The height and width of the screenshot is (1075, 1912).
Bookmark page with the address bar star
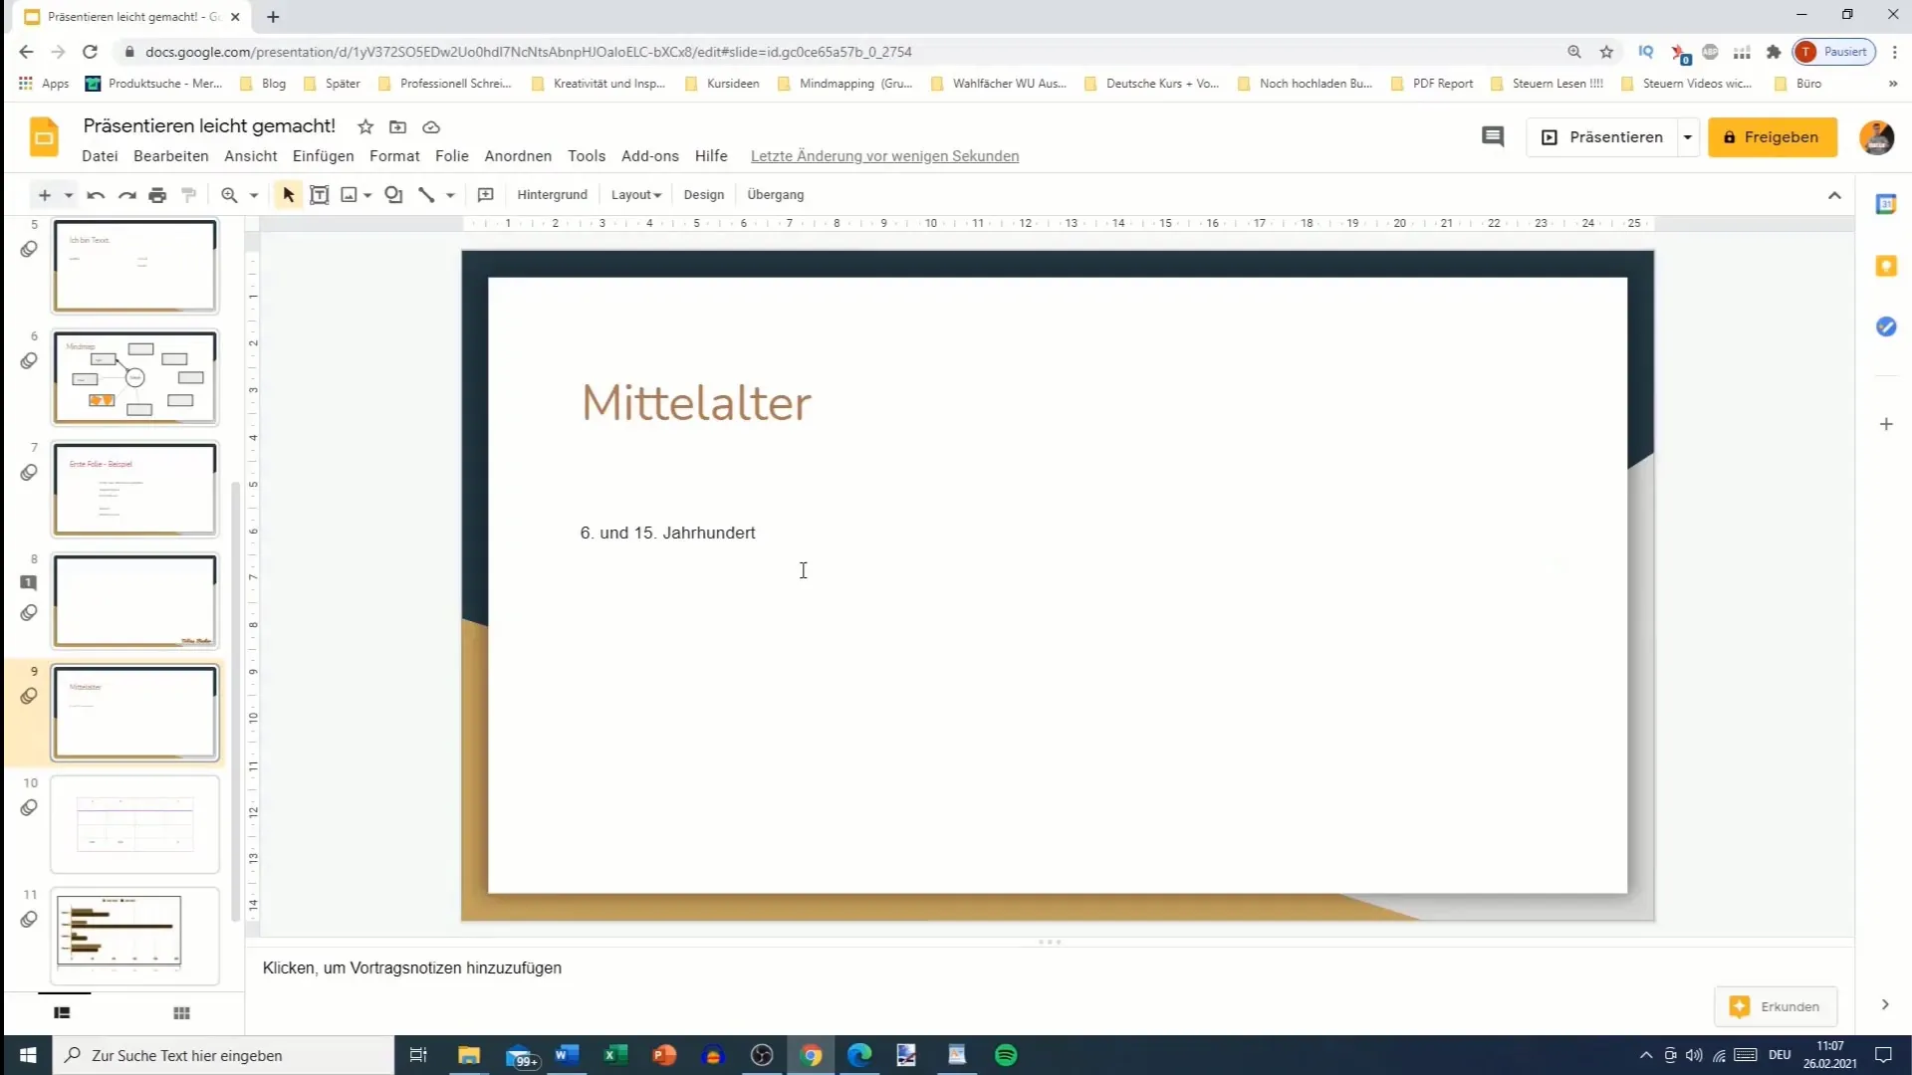(1606, 52)
